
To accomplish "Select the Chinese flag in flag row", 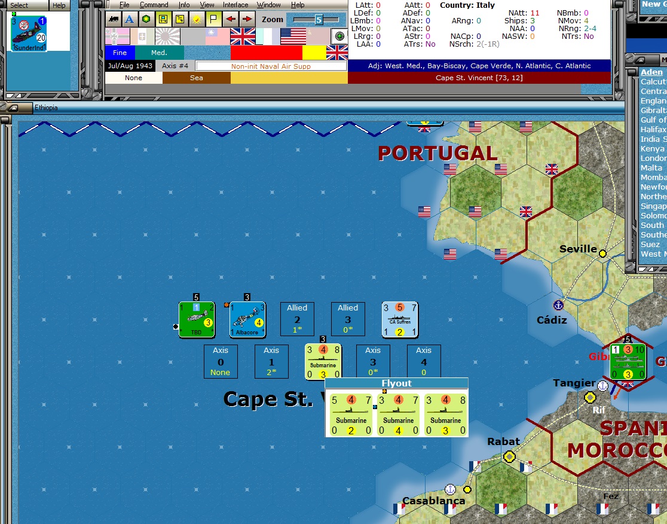I will point(218,36).
